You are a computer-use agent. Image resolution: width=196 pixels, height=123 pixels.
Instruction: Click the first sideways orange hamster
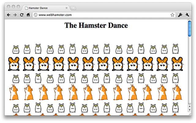pos(14,92)
